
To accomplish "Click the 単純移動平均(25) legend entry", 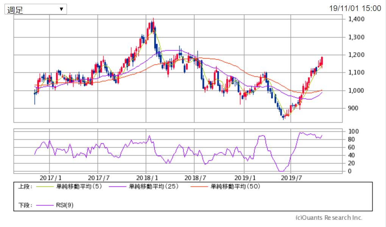I will click(154, 187).
